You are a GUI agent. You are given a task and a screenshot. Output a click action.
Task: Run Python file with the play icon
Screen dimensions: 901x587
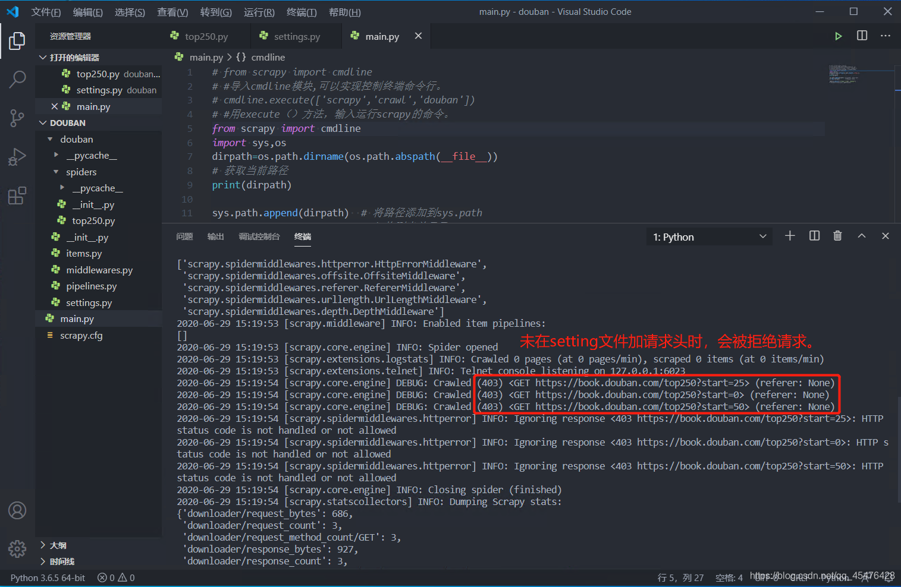point(838,36)
